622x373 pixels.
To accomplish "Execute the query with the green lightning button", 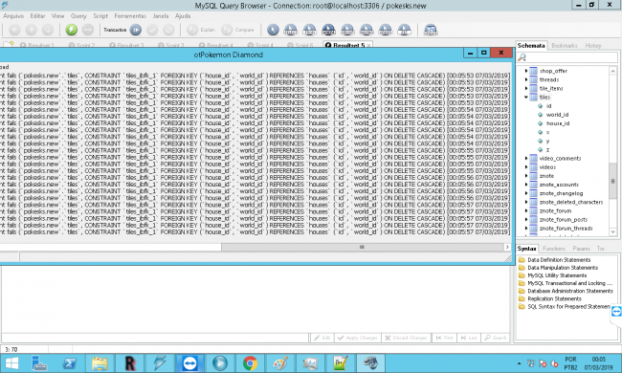I will point(72,30).
